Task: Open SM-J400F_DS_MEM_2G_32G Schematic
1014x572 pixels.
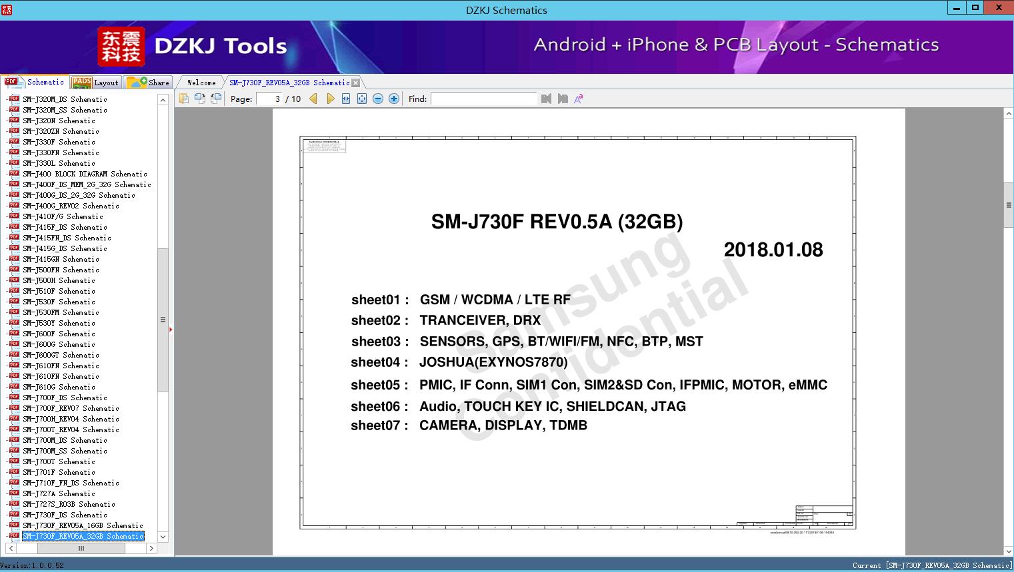Action: (87, 184)
